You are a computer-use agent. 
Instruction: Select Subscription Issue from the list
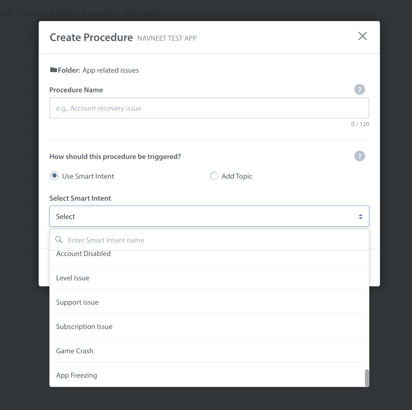click(x=84, y=327)
